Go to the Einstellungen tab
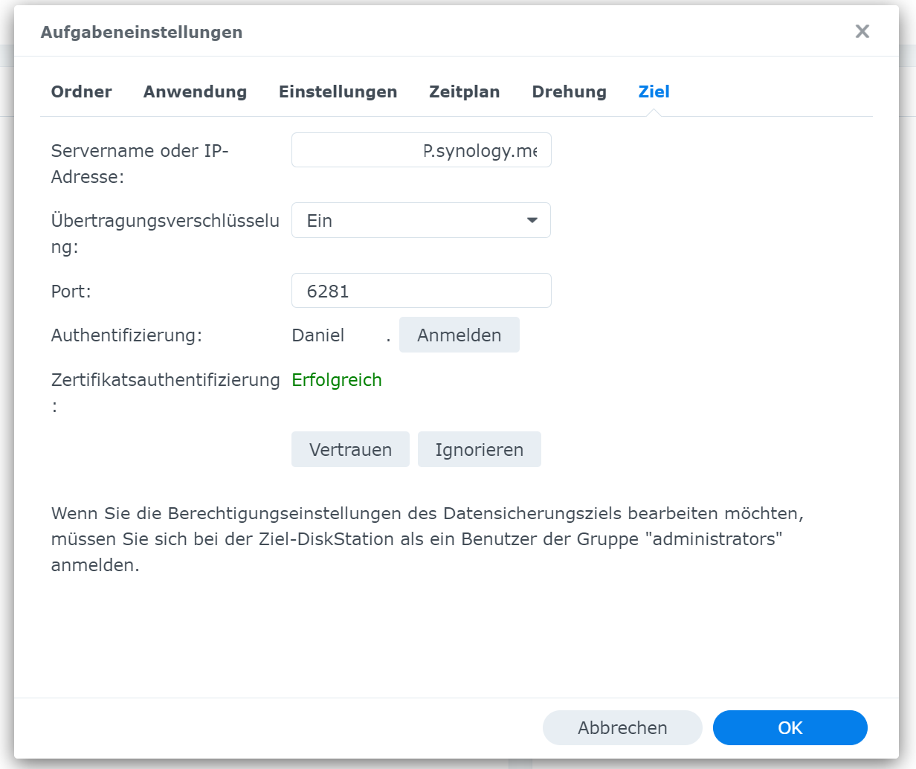Viewport: 916px width, 769px height. pos(338,91)
